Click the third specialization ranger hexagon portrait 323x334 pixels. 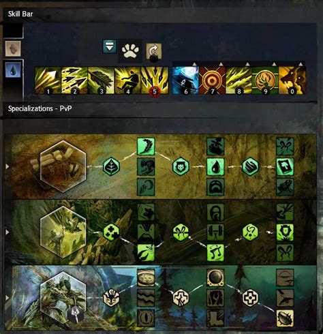point(63,297)
